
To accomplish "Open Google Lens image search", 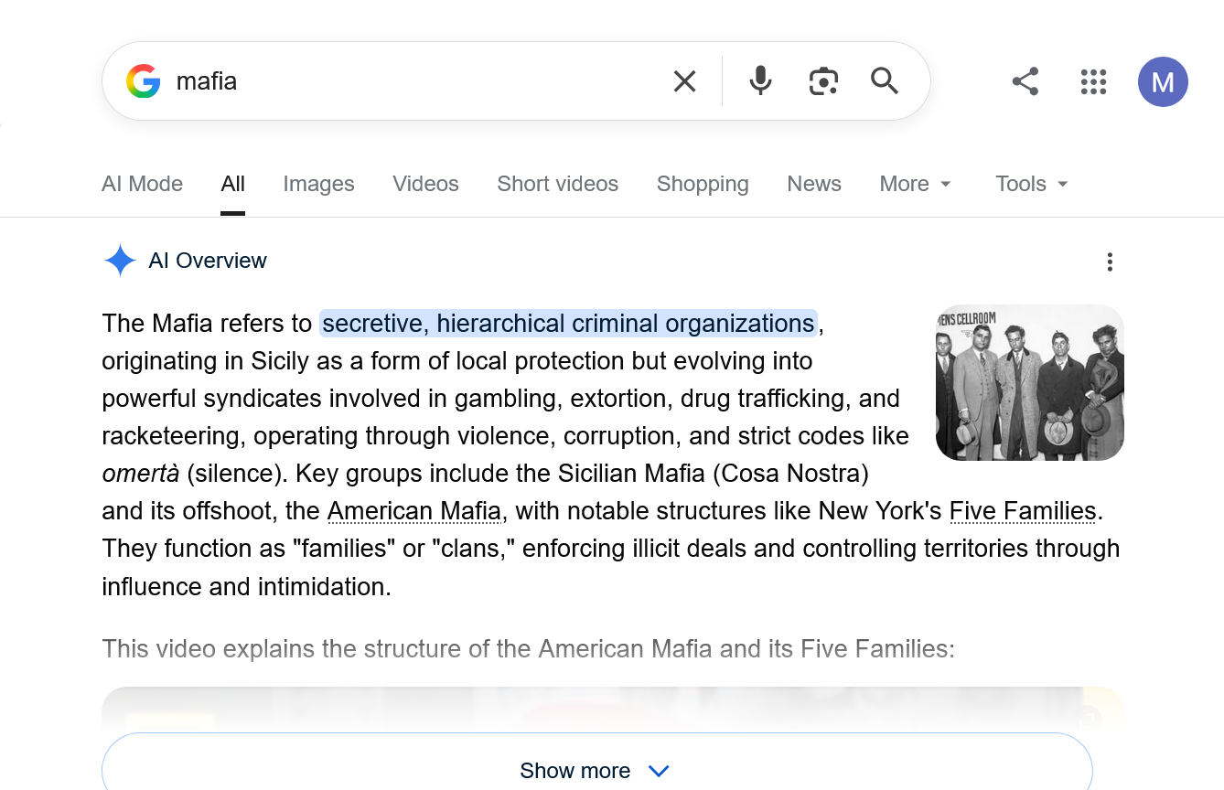I will pos(823,81).
